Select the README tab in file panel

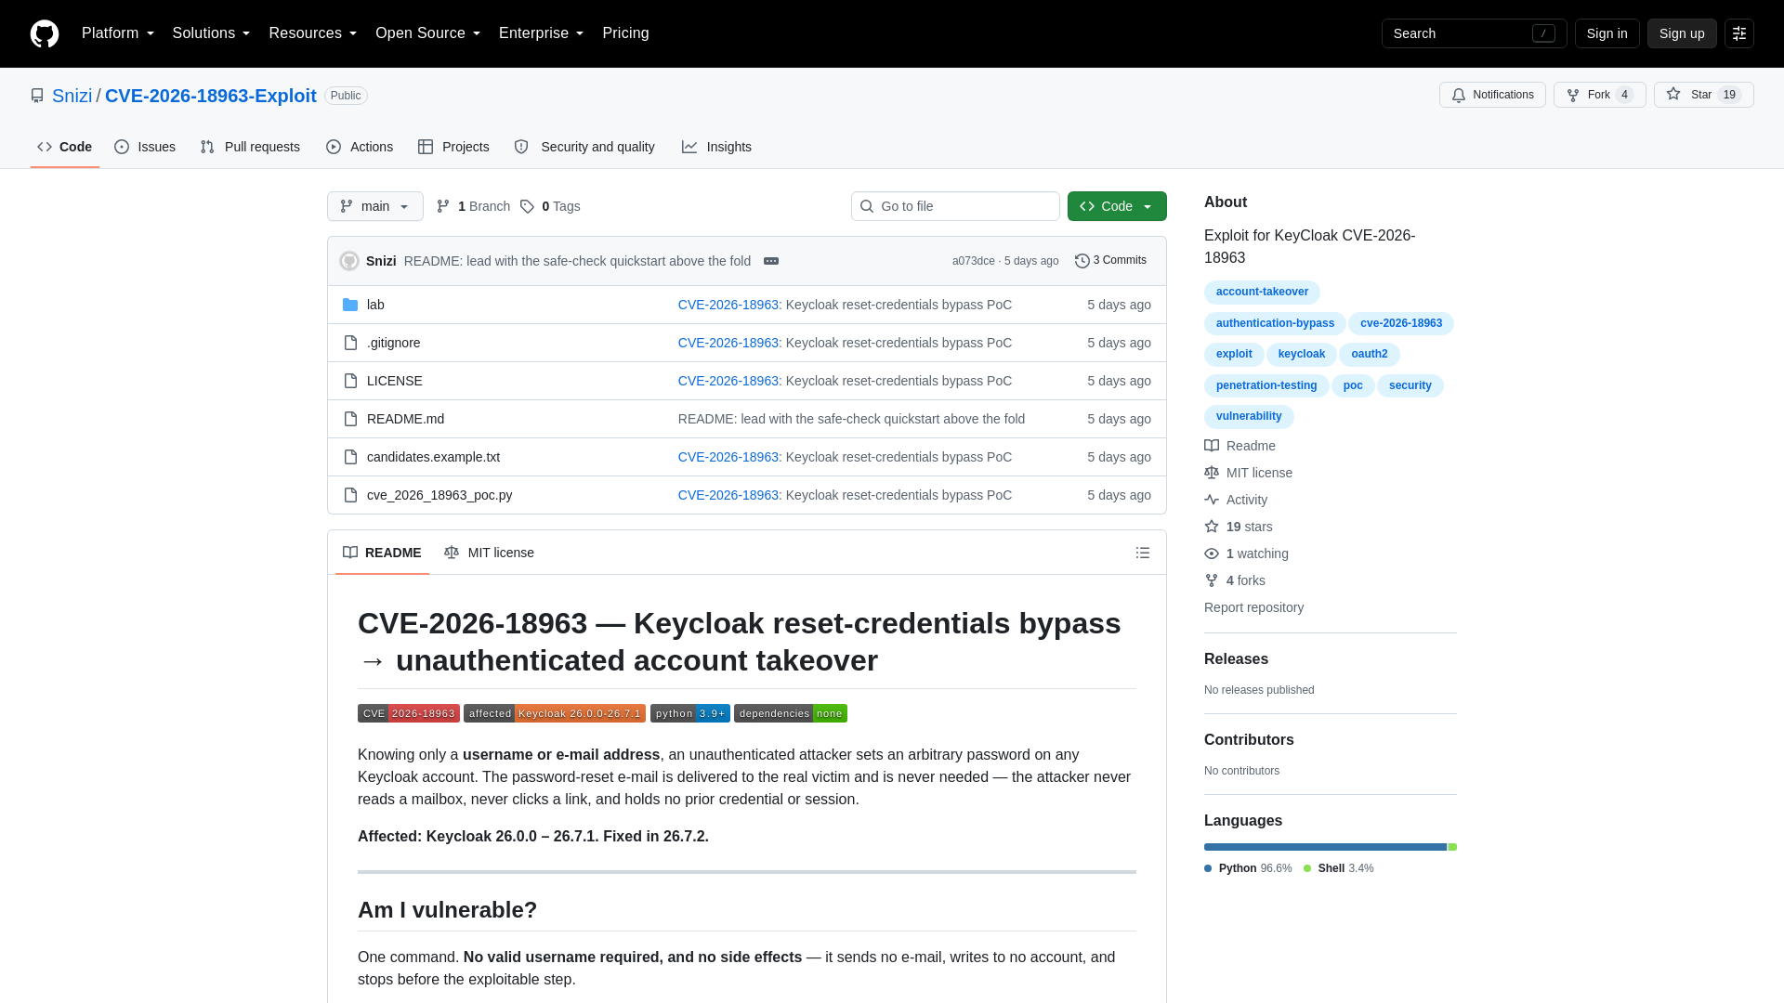382,553
